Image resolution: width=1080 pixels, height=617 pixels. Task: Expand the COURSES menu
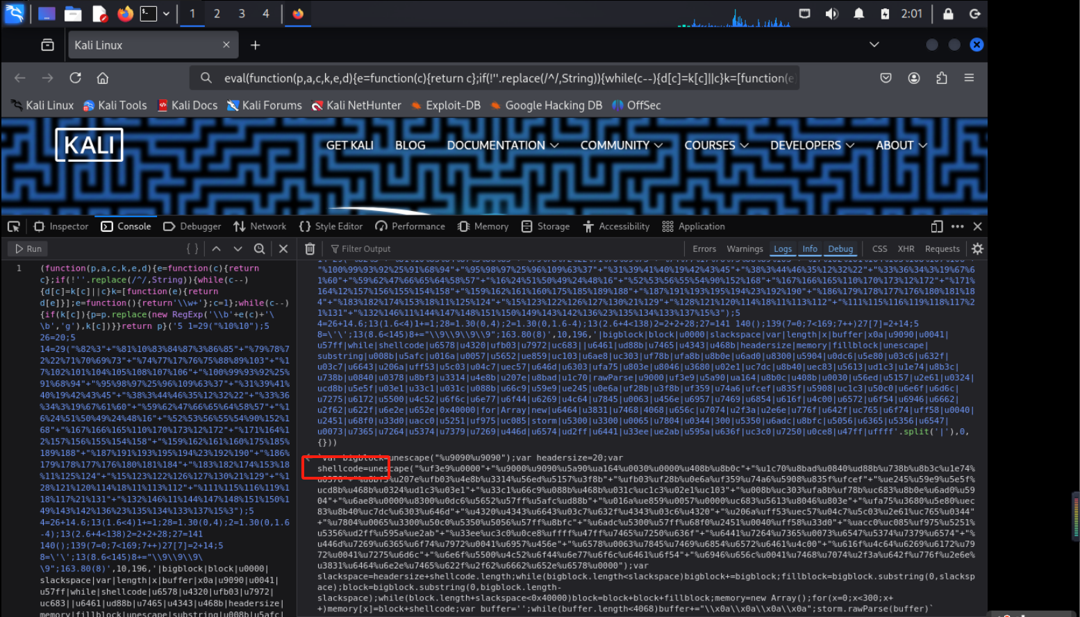[x=716, y=145]
